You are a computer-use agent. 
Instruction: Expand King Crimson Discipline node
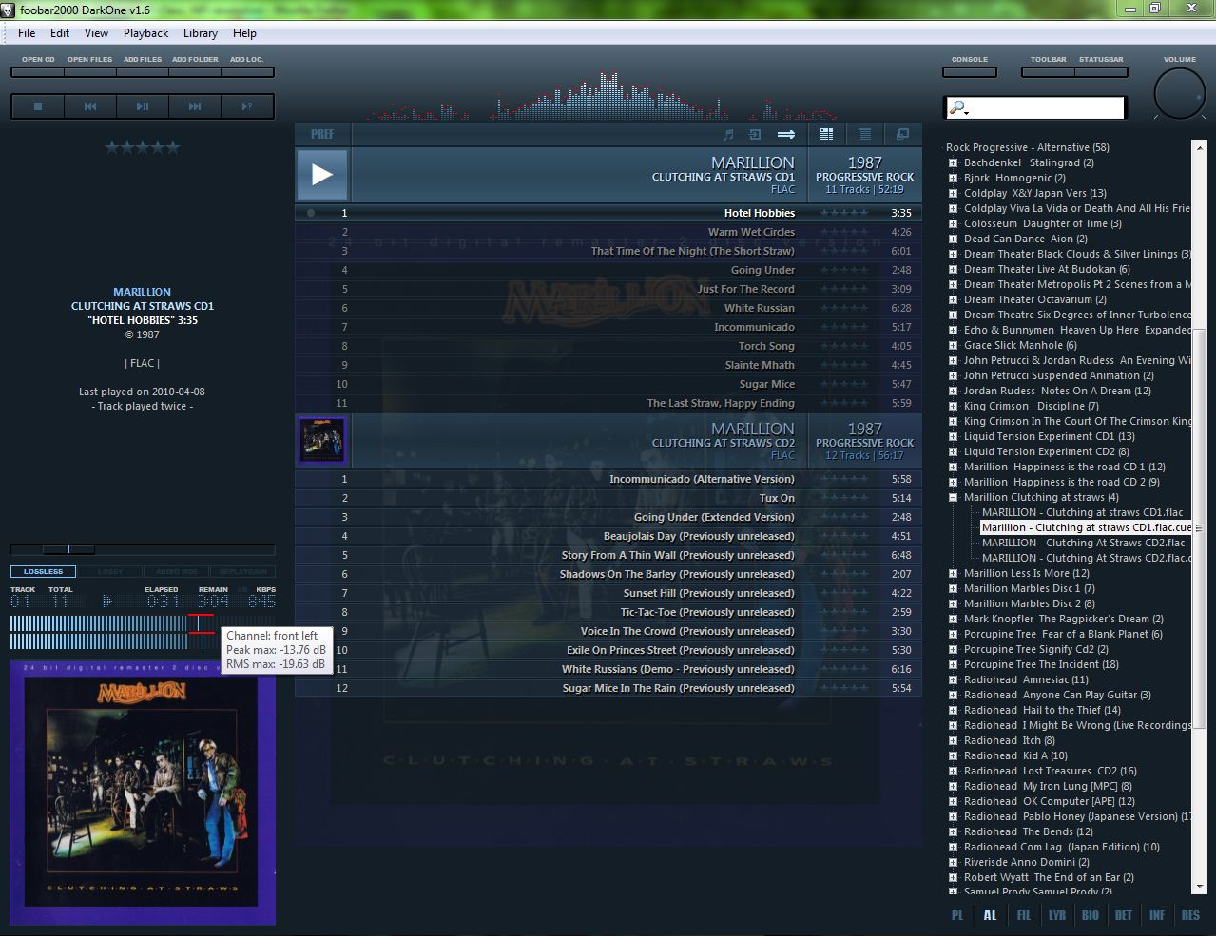click(x=953, y=406)
